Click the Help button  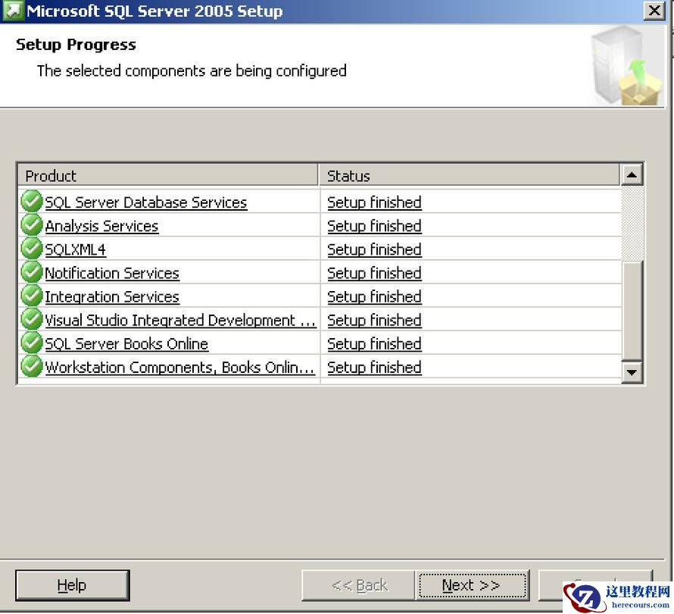(72, 586)
